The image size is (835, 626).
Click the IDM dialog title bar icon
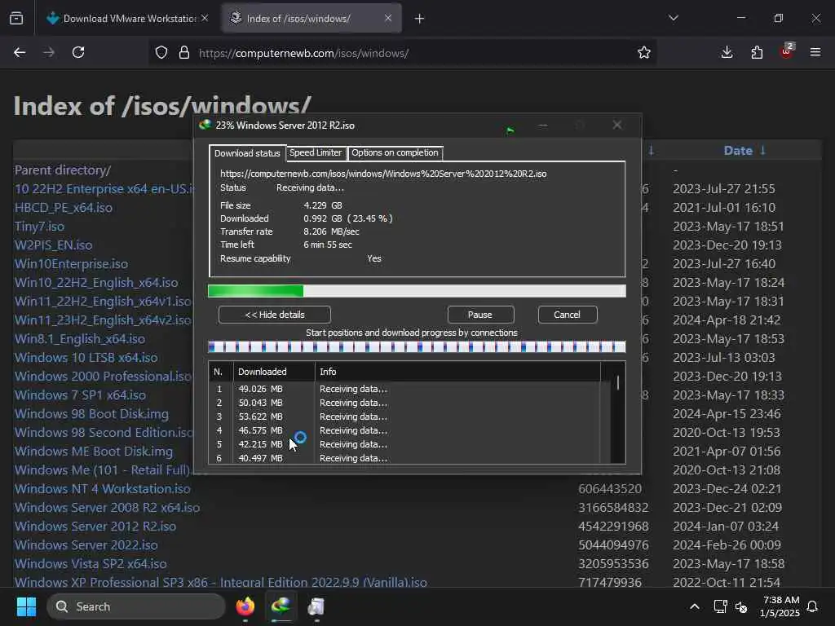pos(205,125)
